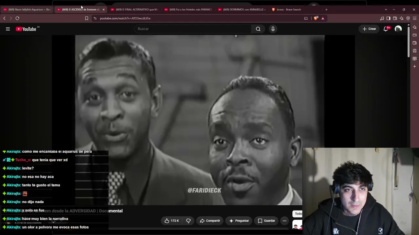Image resolution: width=419 pixels, height=235 pixels.
Task: Open the cast/screen share icon in address bar
Action: 306,18
